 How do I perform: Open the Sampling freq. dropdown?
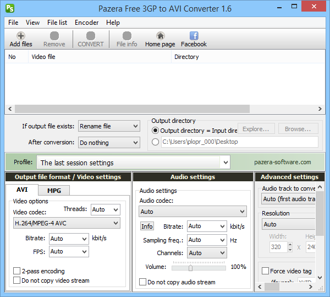(207, 240)
